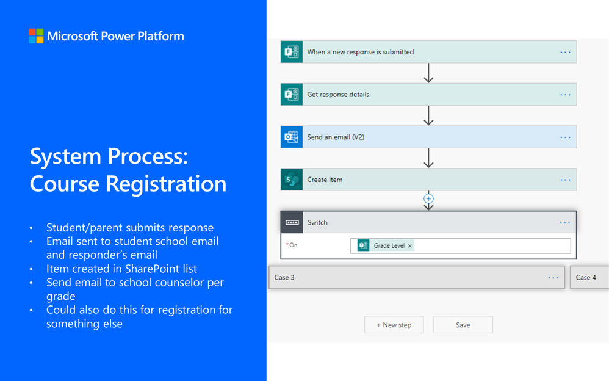609x381 pixels.
Task: Click the SharePoint icon on Create item
Action: pyautogui.click(x=292, y=180)
